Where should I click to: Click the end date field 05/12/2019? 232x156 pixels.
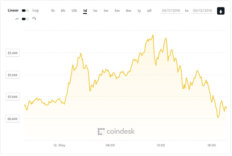(x=202, y=11)
